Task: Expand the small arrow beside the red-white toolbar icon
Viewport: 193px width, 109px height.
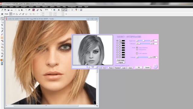Action: coord(79,10)
